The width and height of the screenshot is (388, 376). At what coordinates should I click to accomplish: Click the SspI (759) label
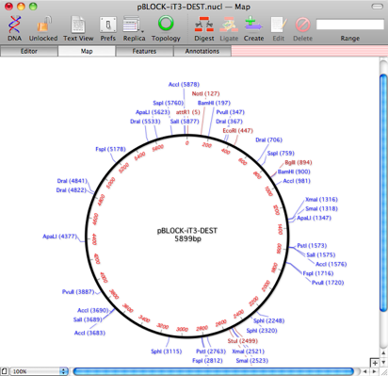click(x=281, y=153)
